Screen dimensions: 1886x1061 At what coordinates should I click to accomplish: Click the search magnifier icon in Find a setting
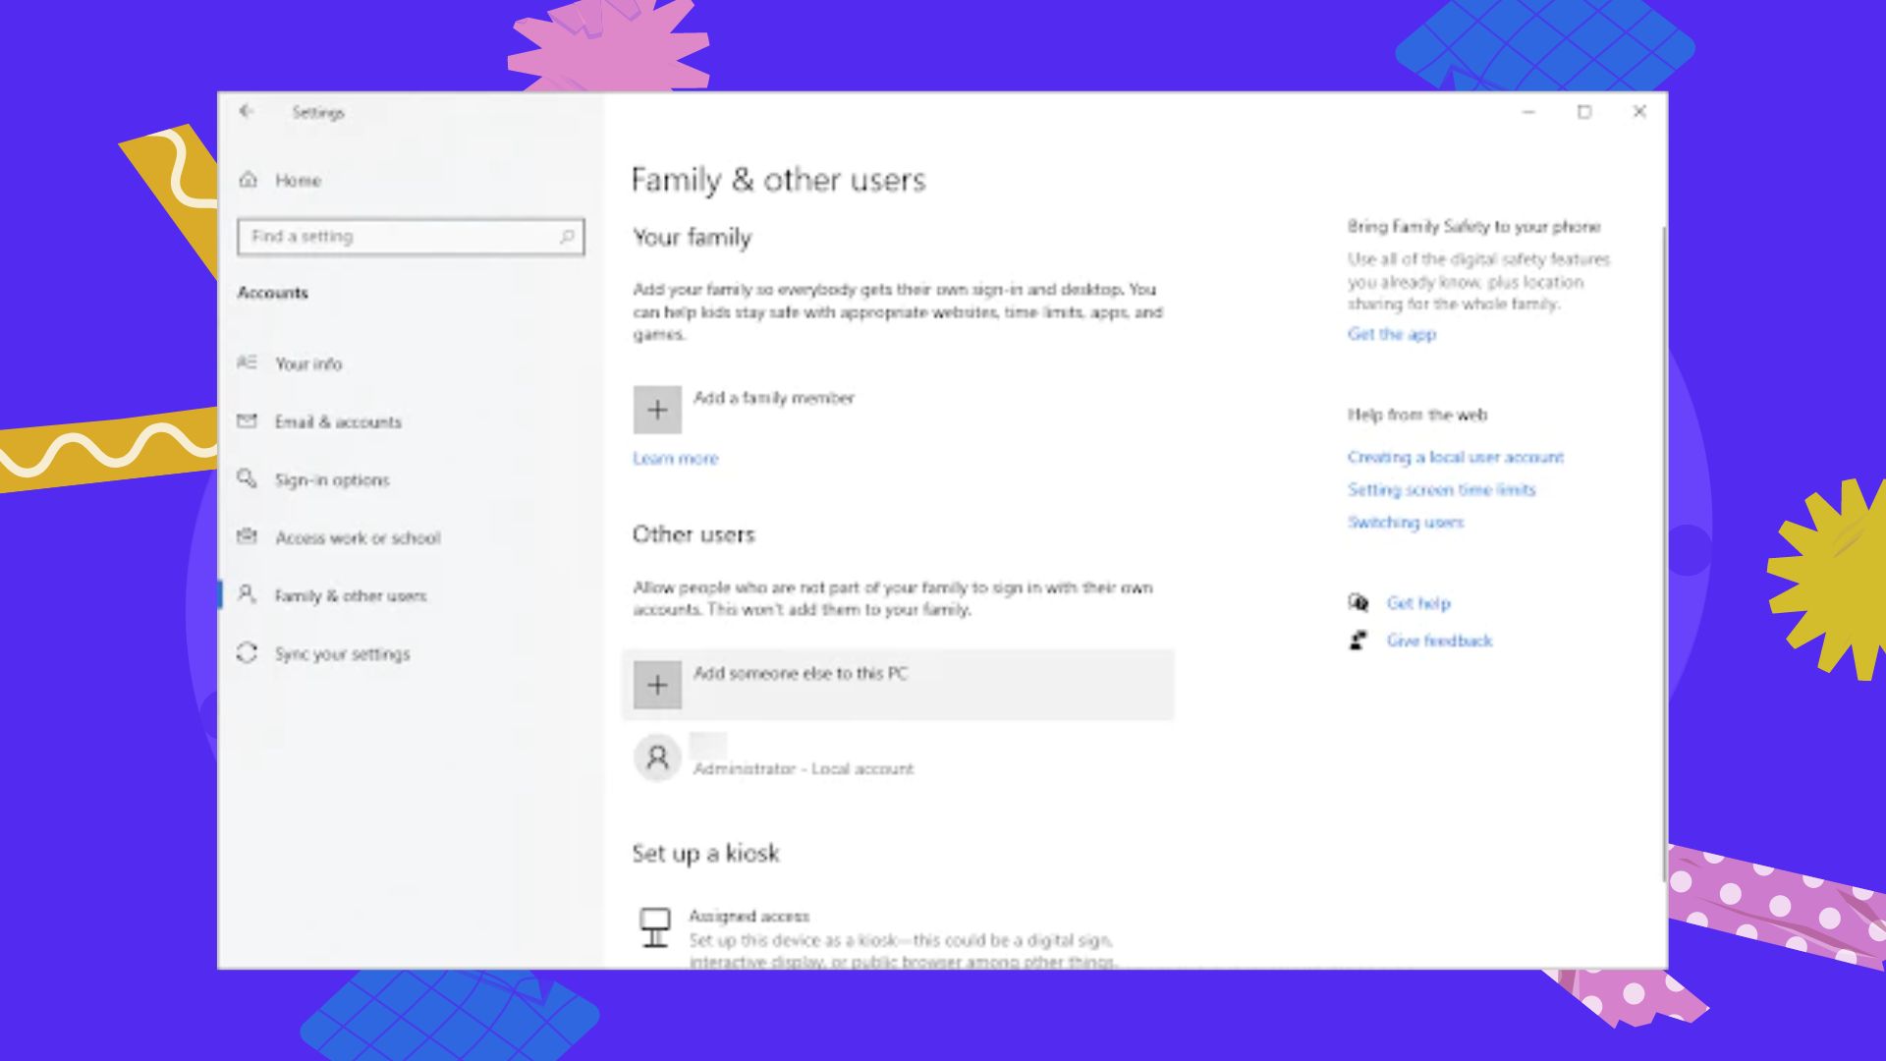click(x=567, y=237)
